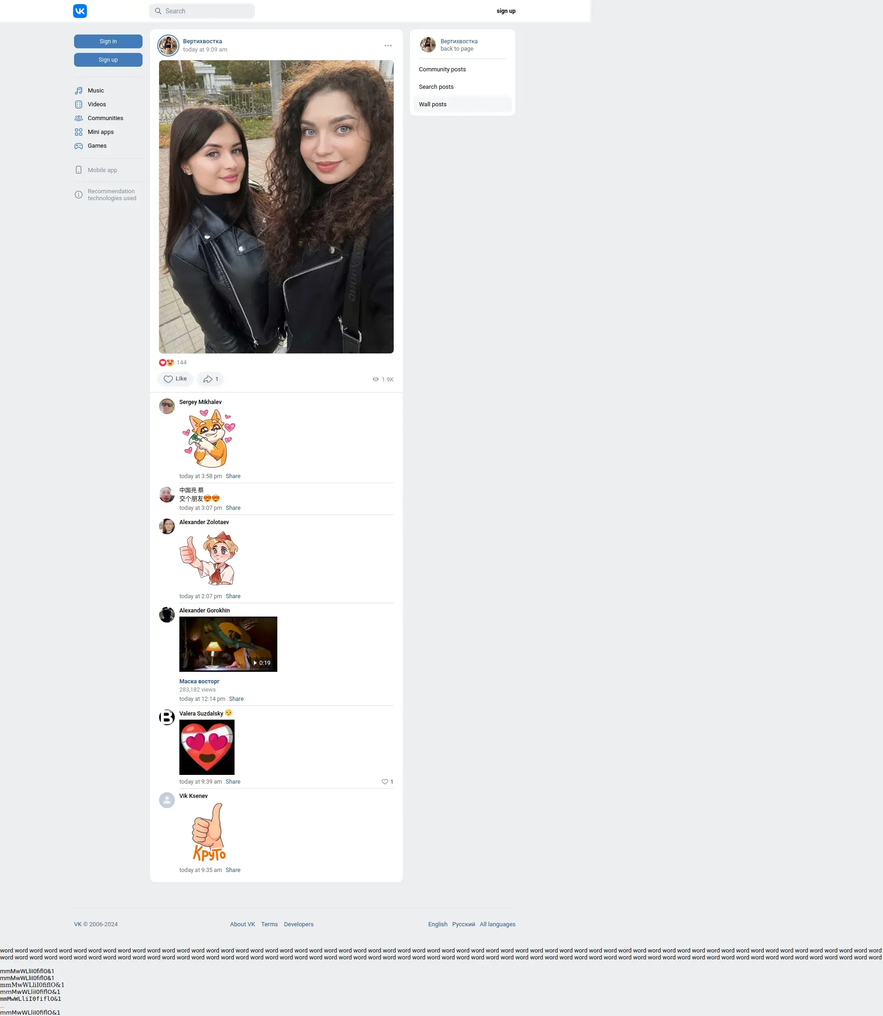Click the VK logo icon
Image resolution: width=883 pixels, height=1016 pixels.
[80, 11]
